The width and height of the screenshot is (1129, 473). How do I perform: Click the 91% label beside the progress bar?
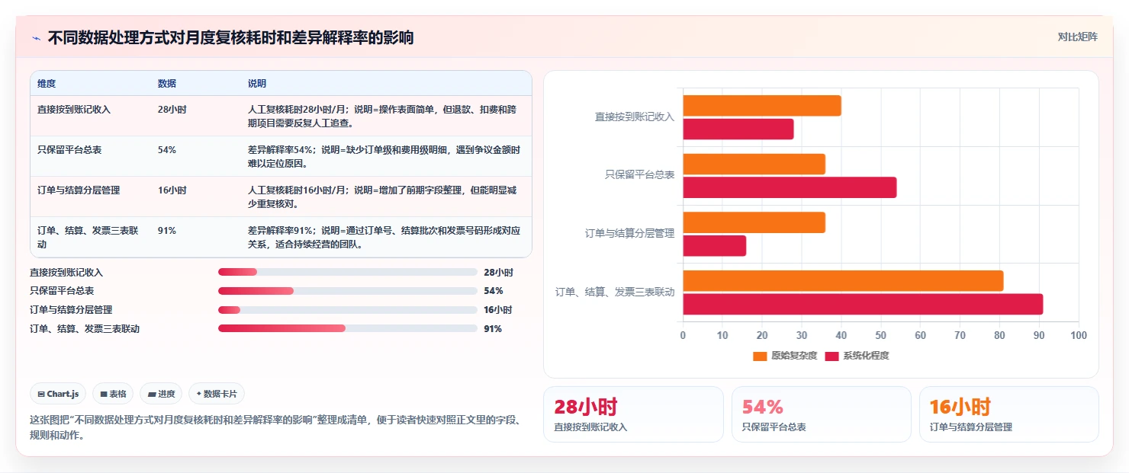pyautogui.click(x=493, y=329)
